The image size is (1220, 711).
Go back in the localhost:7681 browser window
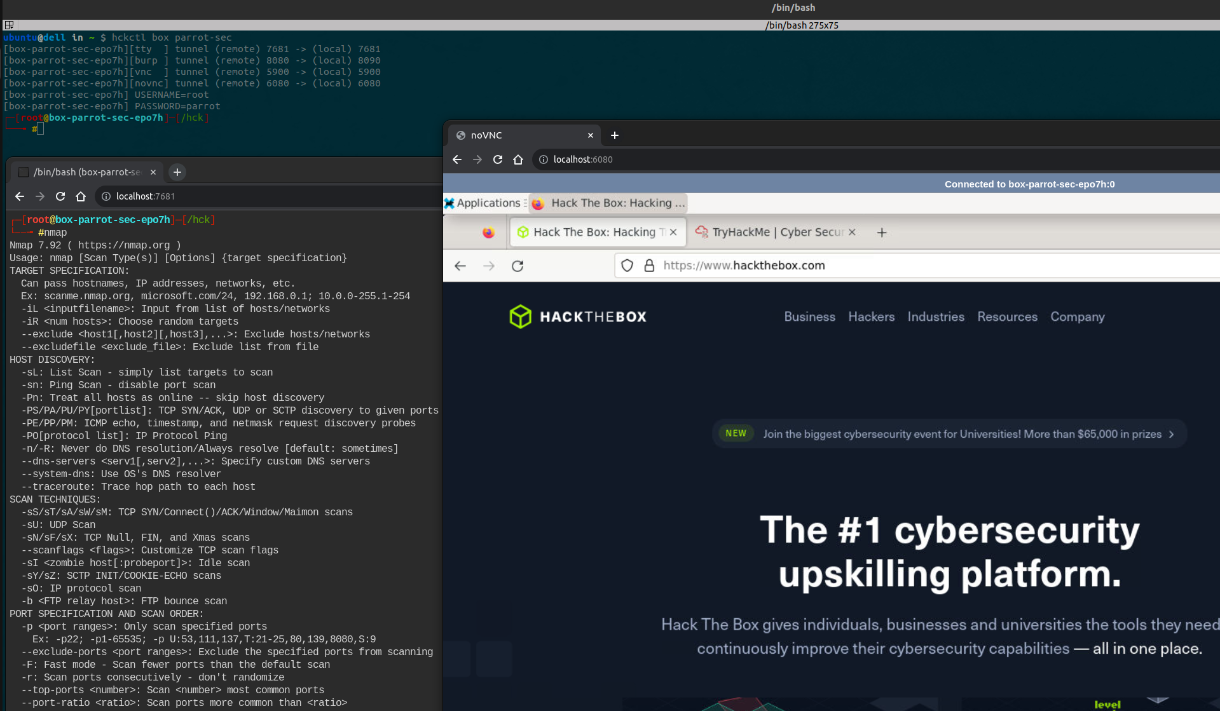click(20, 196)
